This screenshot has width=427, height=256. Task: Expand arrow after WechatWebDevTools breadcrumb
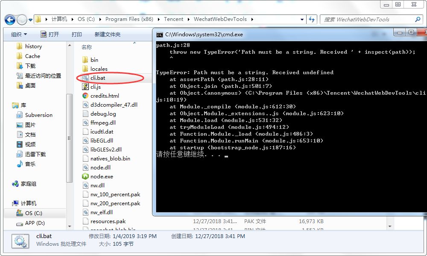click(252, 19)
